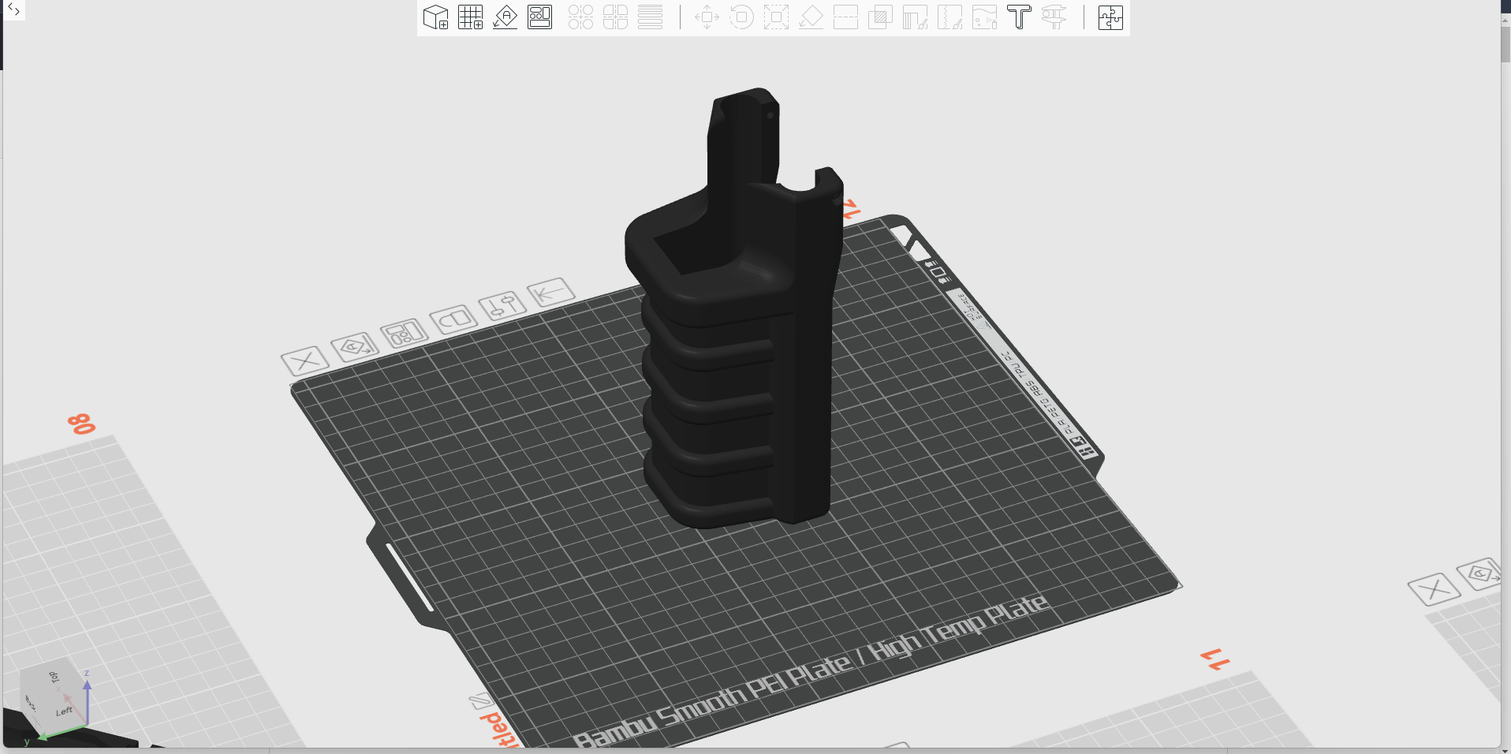Arrange all objects using toolbar icon

(x=539, y=17)
